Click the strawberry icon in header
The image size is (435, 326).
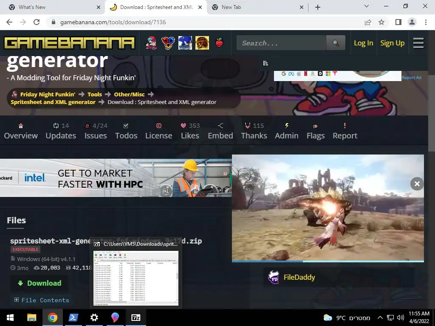click(x=219, y=43)
